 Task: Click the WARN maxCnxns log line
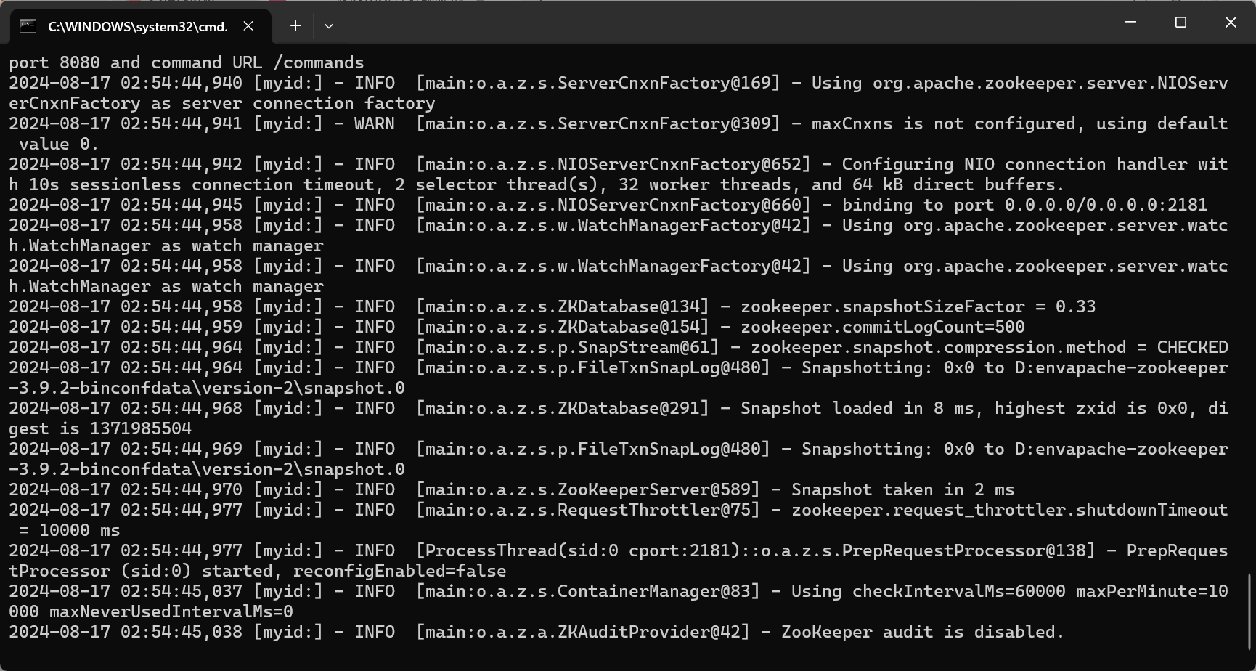point(619,134)
